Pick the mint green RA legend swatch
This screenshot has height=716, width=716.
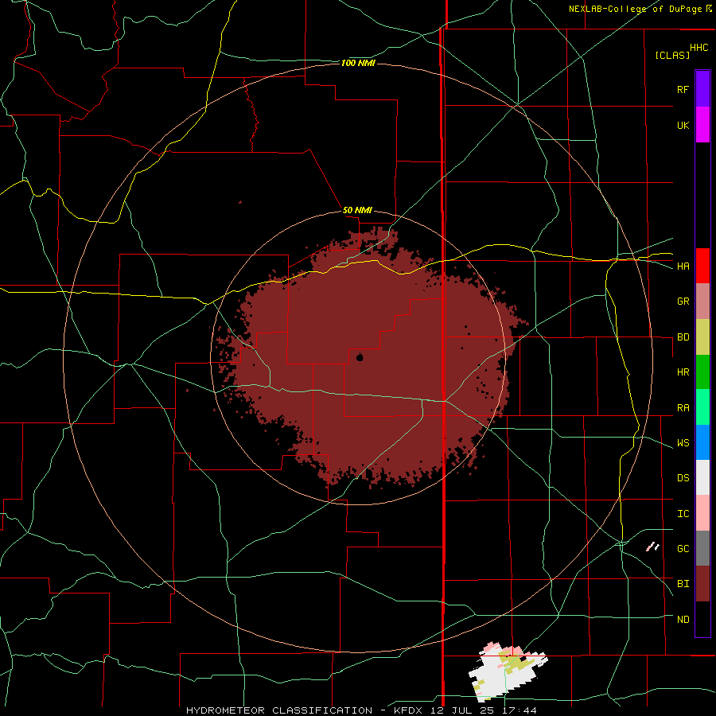(702, 407)
